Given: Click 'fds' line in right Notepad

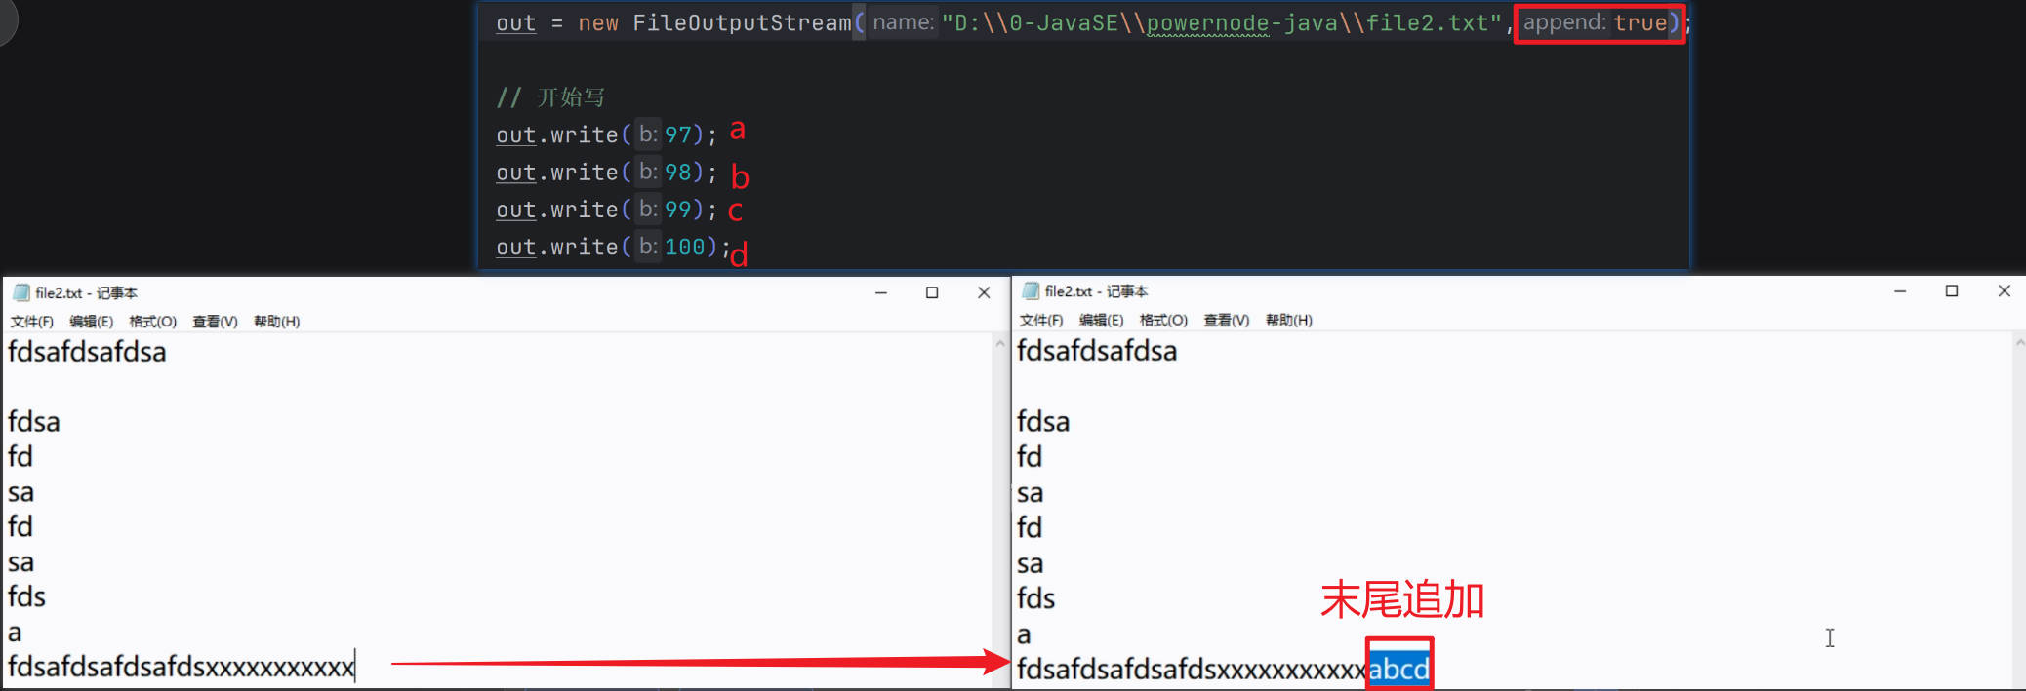Looking at the screenshot, I should click(x=1035, y=598).
